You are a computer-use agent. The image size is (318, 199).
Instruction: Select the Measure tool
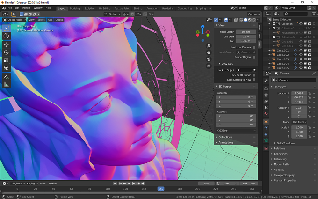(6, 85)
